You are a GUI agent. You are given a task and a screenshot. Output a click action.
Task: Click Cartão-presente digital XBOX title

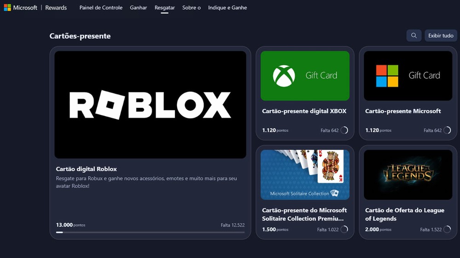tap(304, 111)
